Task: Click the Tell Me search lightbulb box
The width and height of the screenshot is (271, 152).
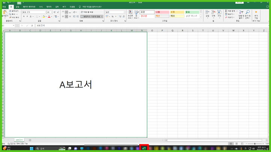Action: pos(90,7)
